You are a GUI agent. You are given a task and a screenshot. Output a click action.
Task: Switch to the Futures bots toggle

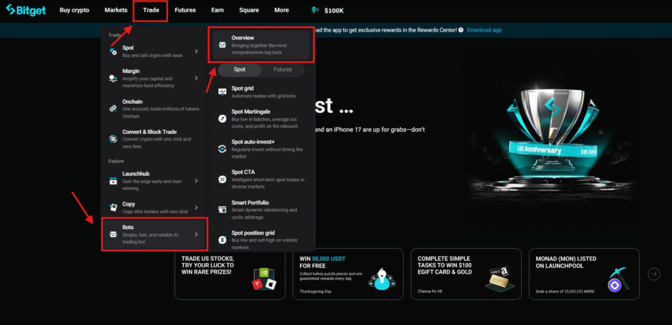283,69
